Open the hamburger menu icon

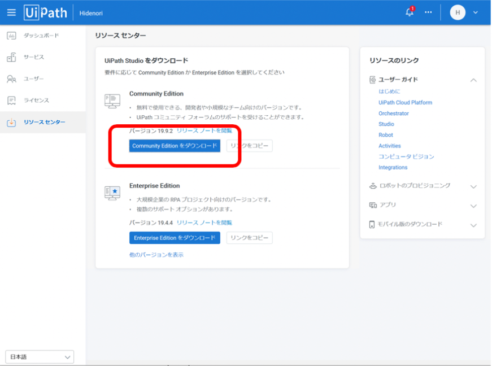11,12
